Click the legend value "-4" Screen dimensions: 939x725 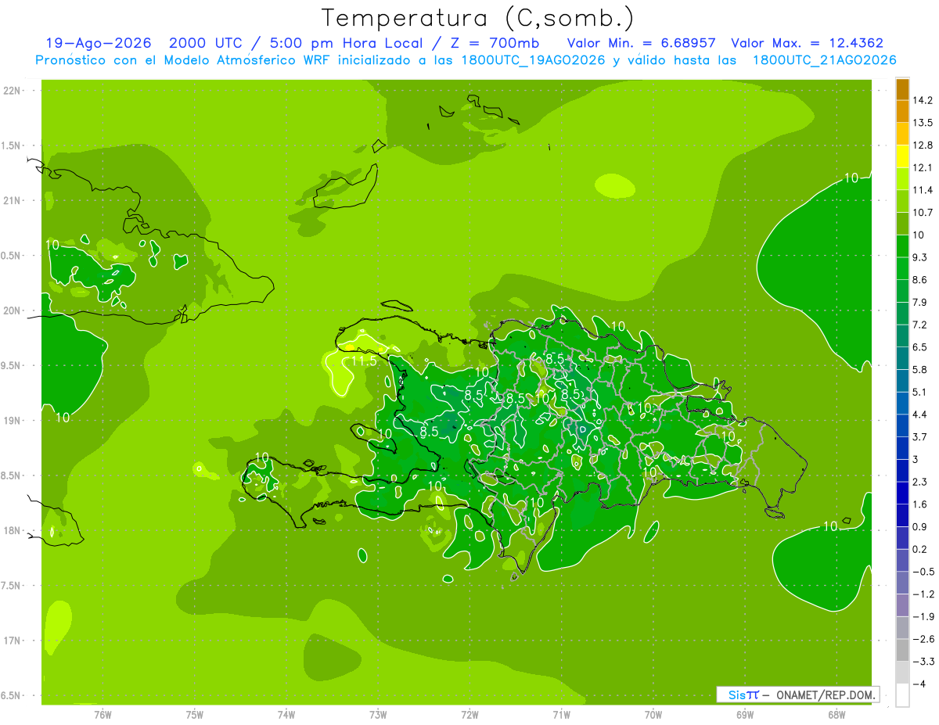point(919,684)
